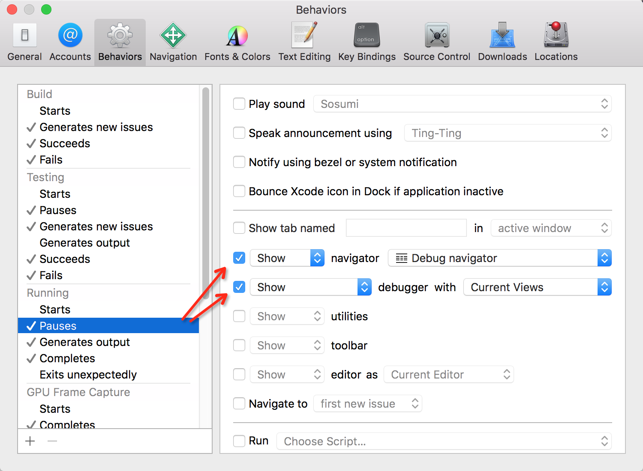
Task: Enable the Play sound checkbox
Action: (x=239, y=104)
